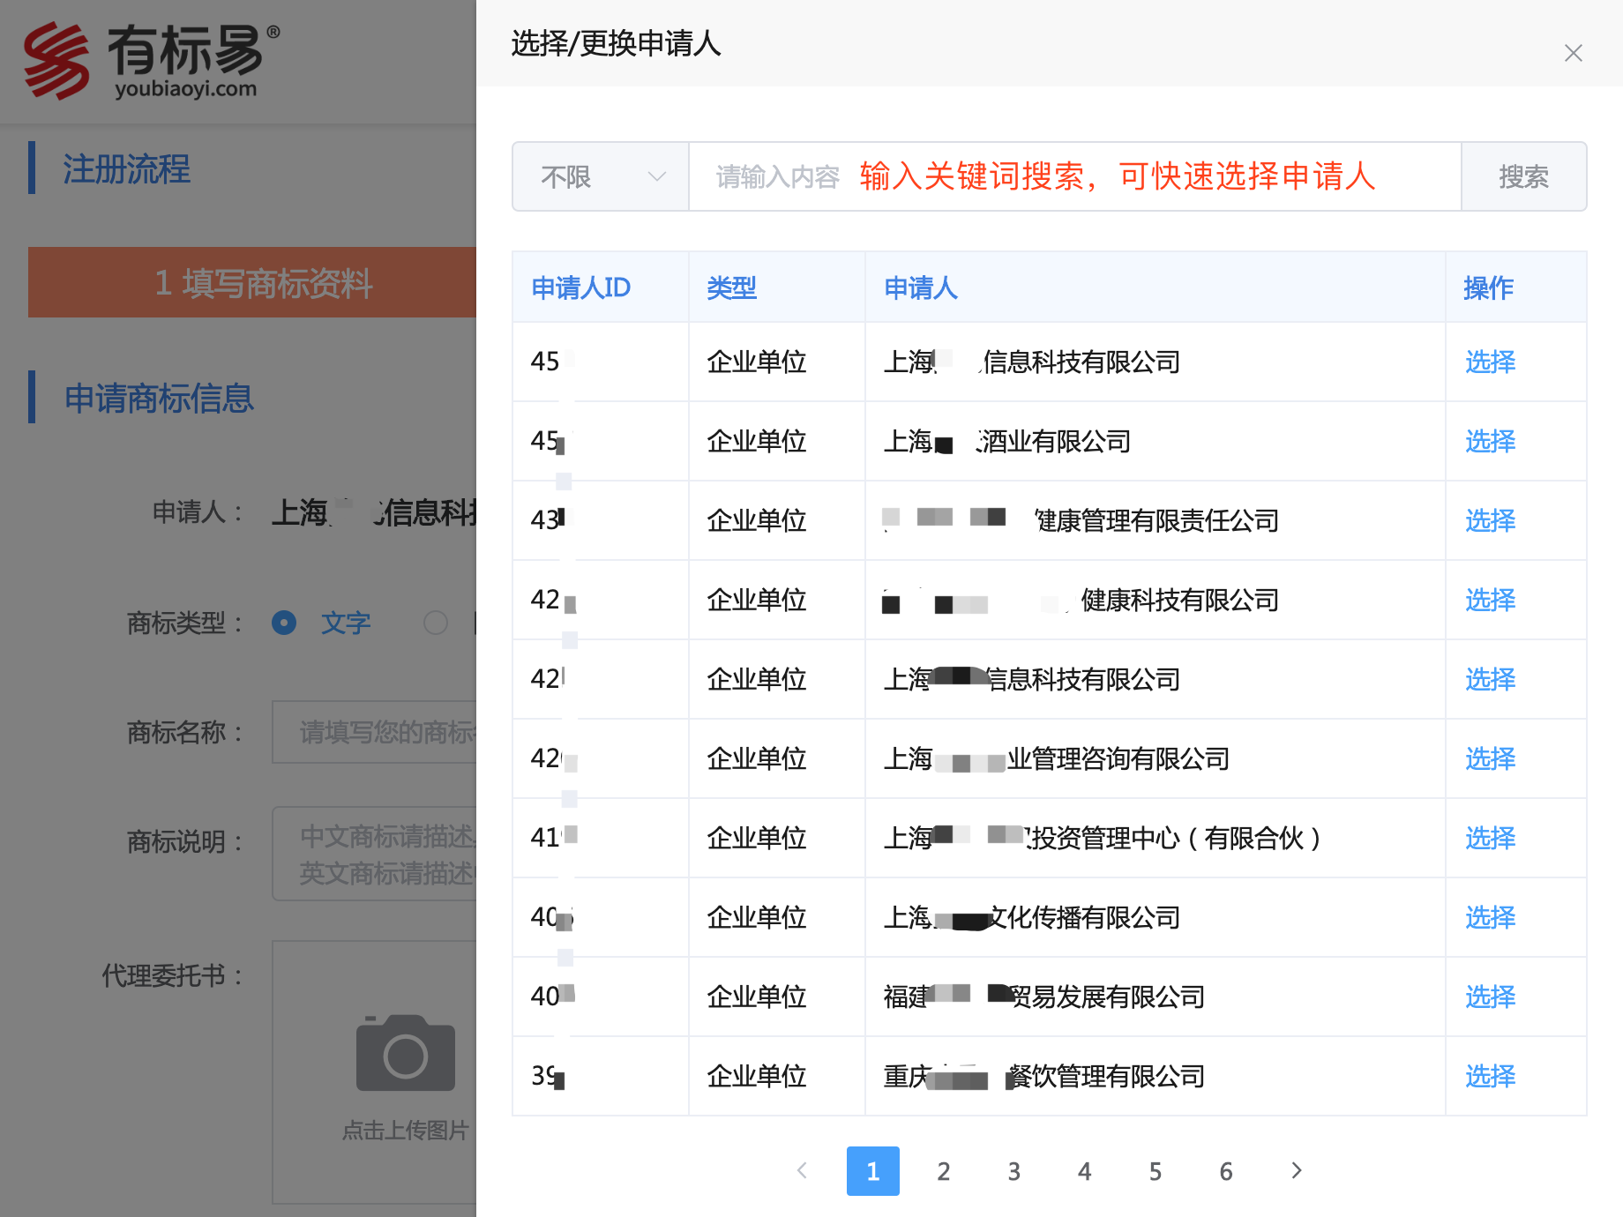Select applicant 健康管理有限责任公司
1623x1217 pixels.
[x=1490, y=520]
